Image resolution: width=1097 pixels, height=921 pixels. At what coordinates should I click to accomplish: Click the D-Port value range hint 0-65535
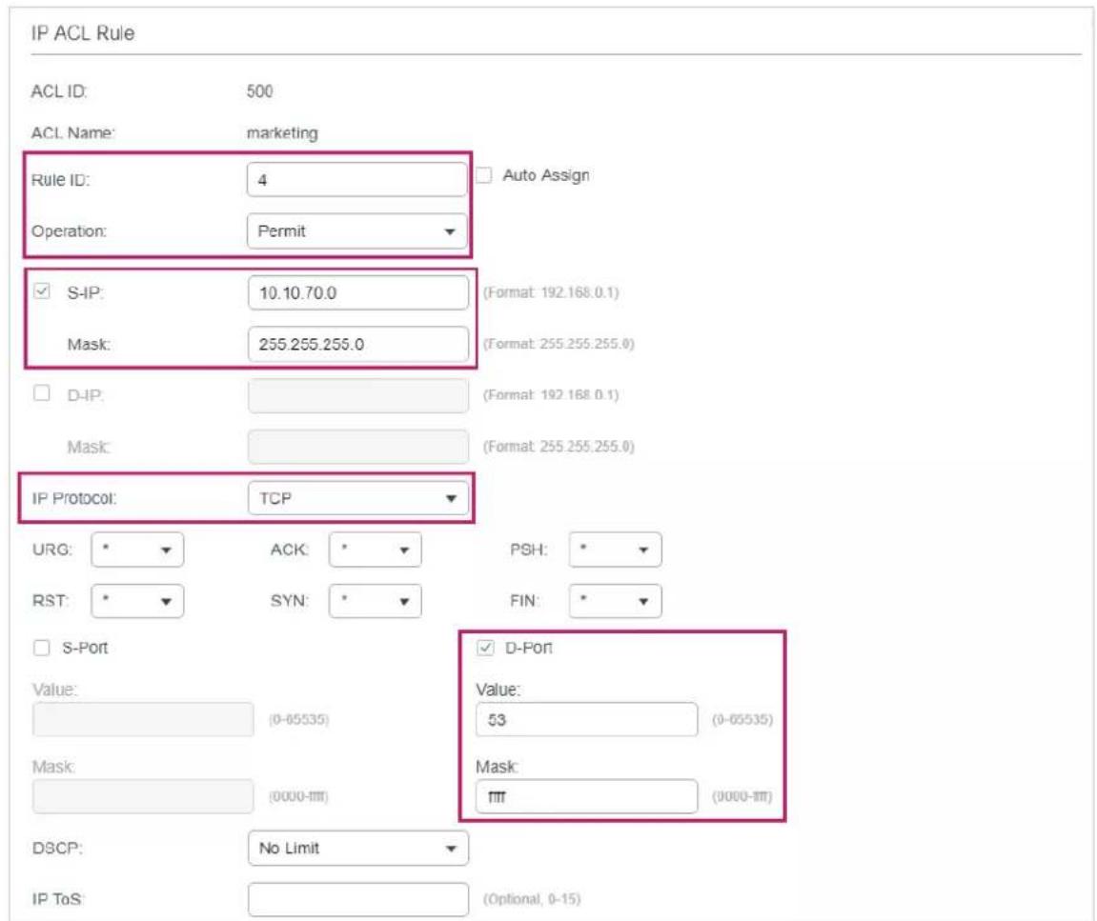pyautogui.click(x=742, y=719)
